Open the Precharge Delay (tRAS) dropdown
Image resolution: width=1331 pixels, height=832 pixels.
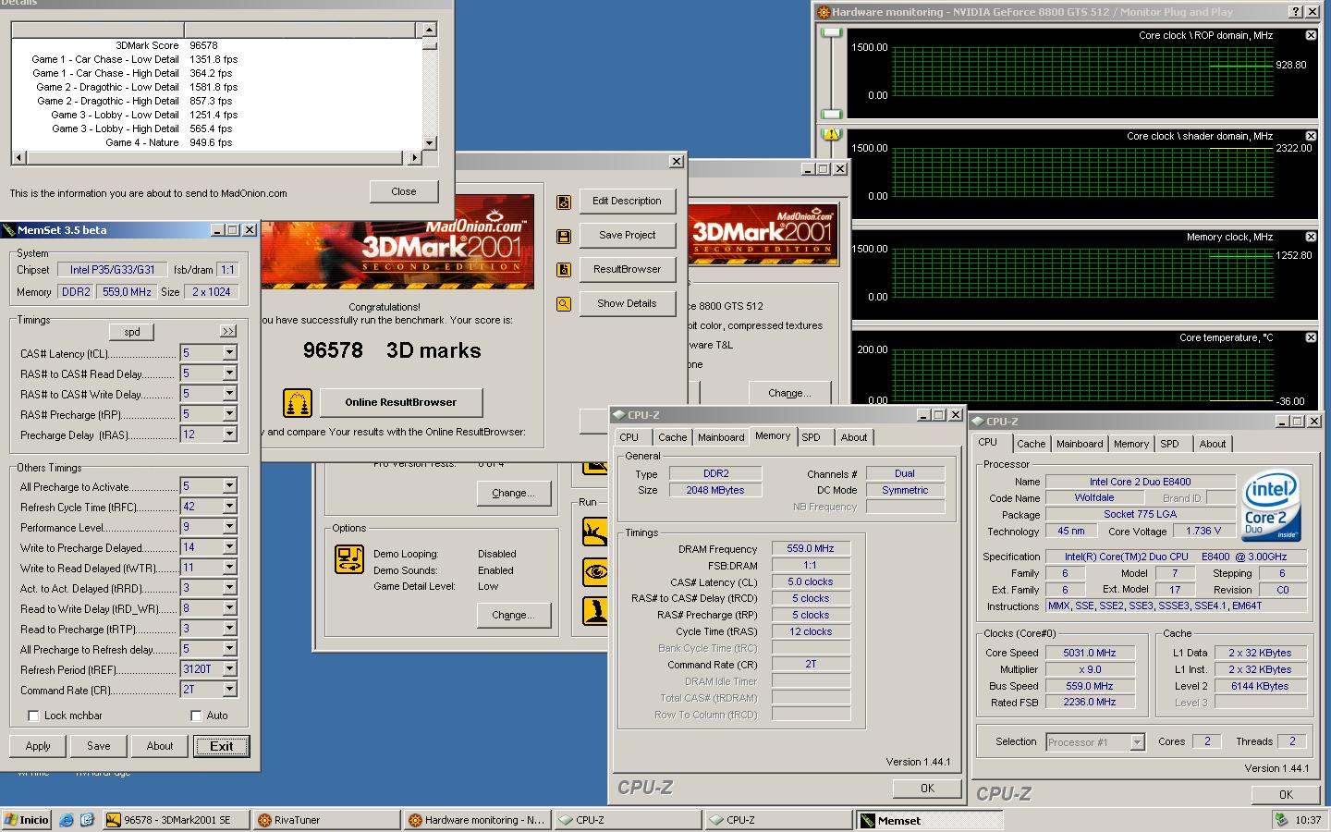[229, 434]
